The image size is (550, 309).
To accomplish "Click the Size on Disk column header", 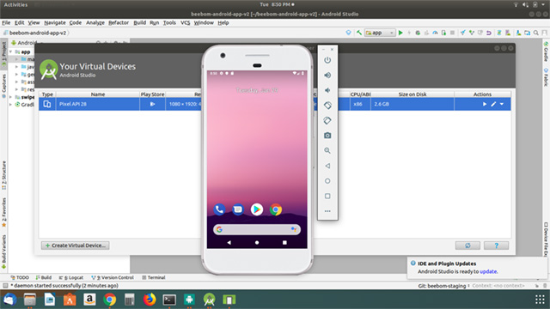I will pyautogui.click(x=412, y=94).
